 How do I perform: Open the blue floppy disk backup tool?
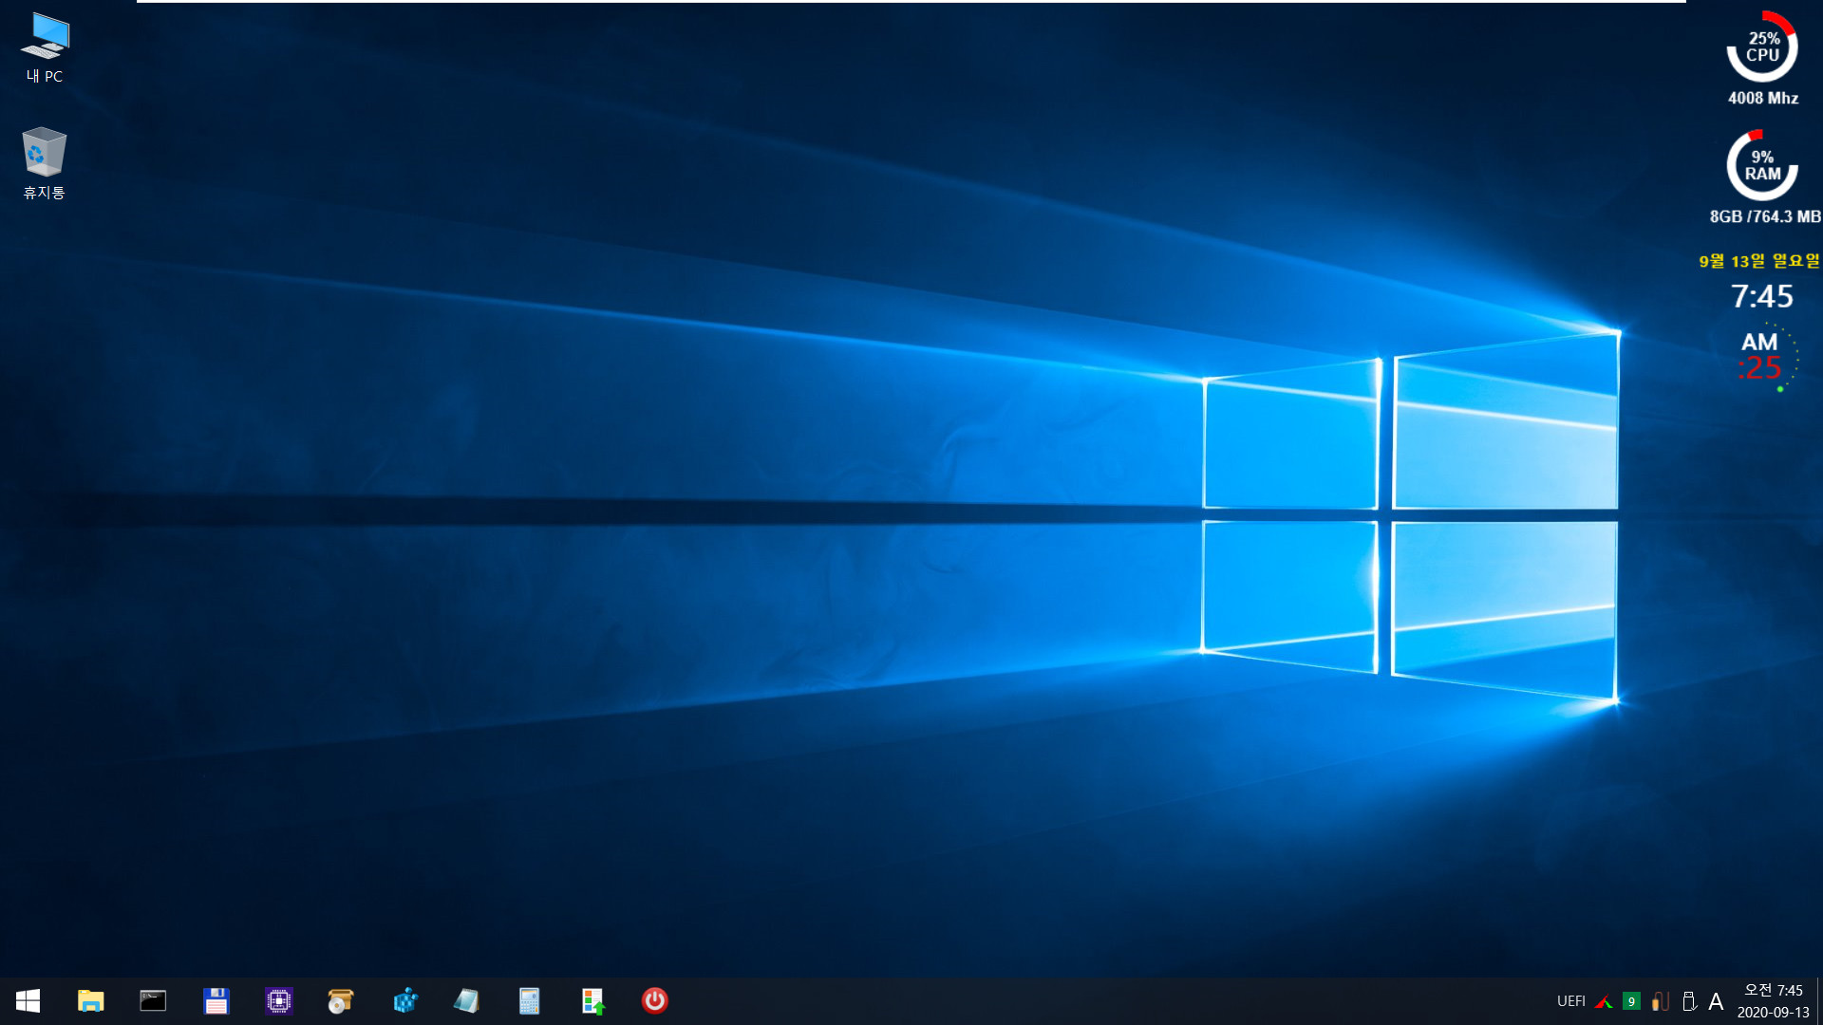pyautogui.click(x=216, y=1001)
